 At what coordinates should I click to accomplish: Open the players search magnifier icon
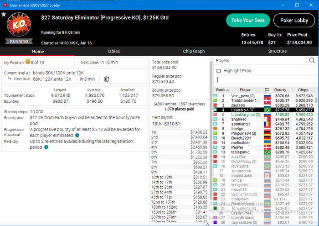coord(312,60)
